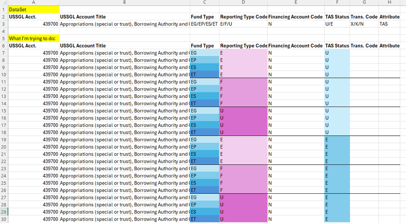406x223 pixels.
Task: Select the yellow DataSet cell A1
Action: (x=34, y=10)
